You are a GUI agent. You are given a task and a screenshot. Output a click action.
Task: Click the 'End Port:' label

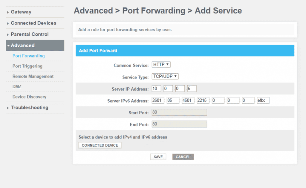pyautogui.click(x=139, y=125)
